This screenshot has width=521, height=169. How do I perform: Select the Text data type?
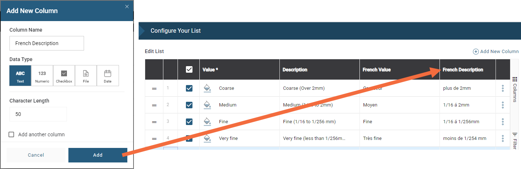pyautogui.click(x=20, y=76)
